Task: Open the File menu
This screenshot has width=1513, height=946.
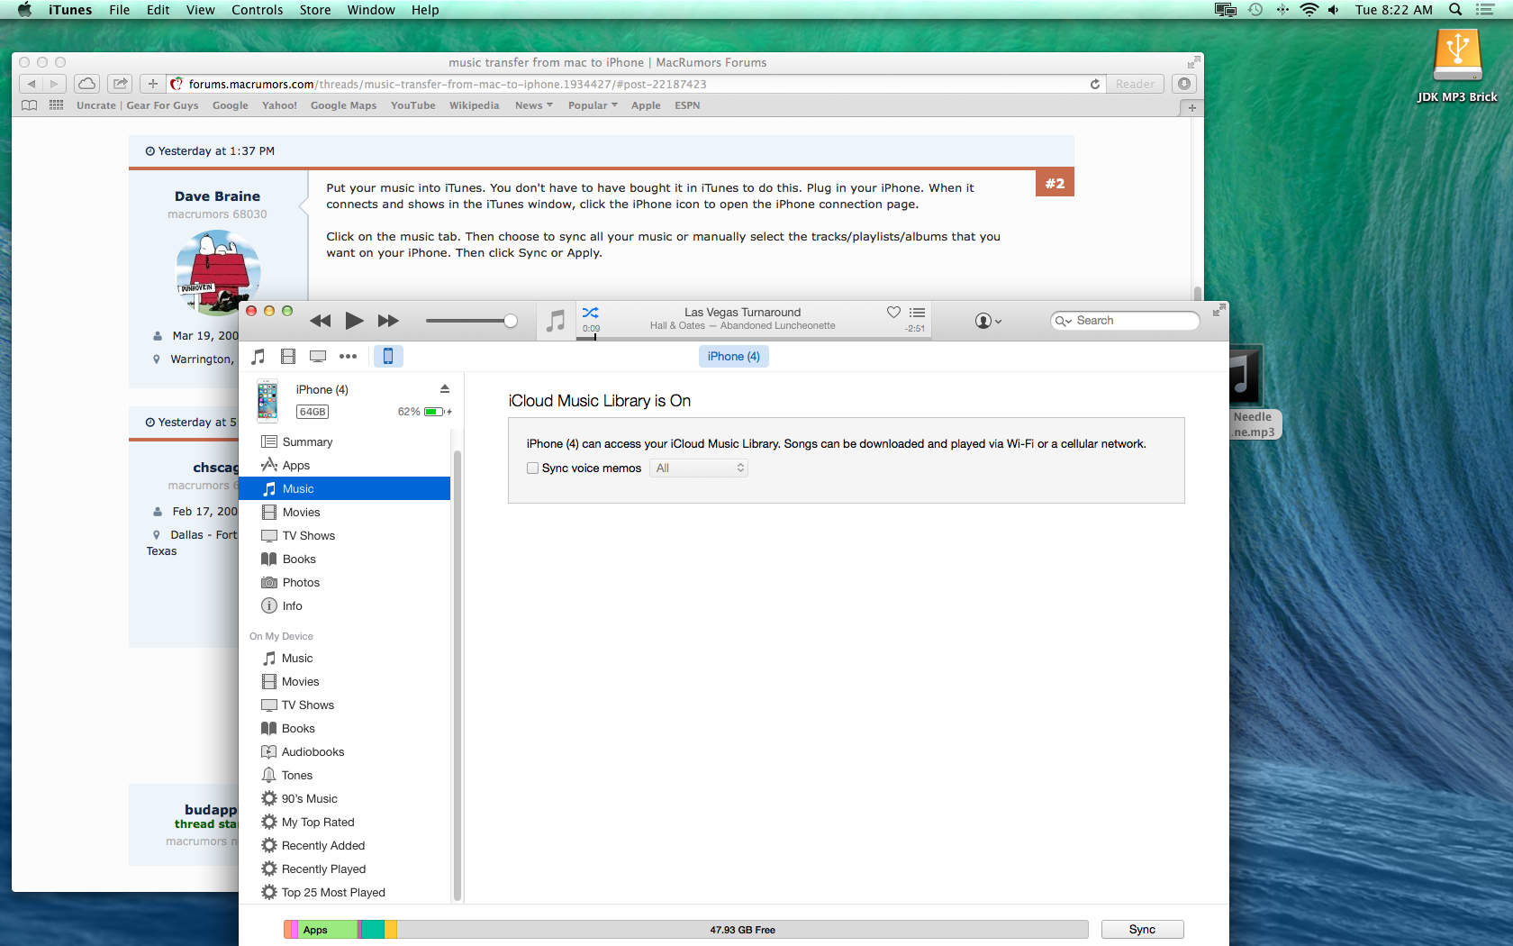Action: coord(119,10)
